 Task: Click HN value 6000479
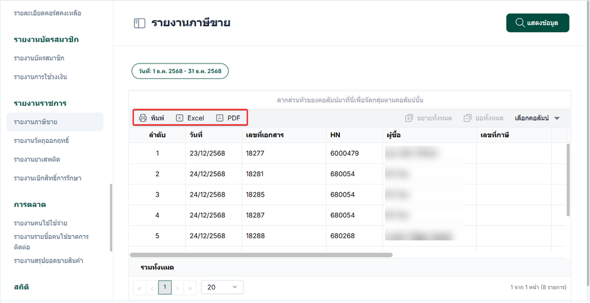click(x=344, y=153)
